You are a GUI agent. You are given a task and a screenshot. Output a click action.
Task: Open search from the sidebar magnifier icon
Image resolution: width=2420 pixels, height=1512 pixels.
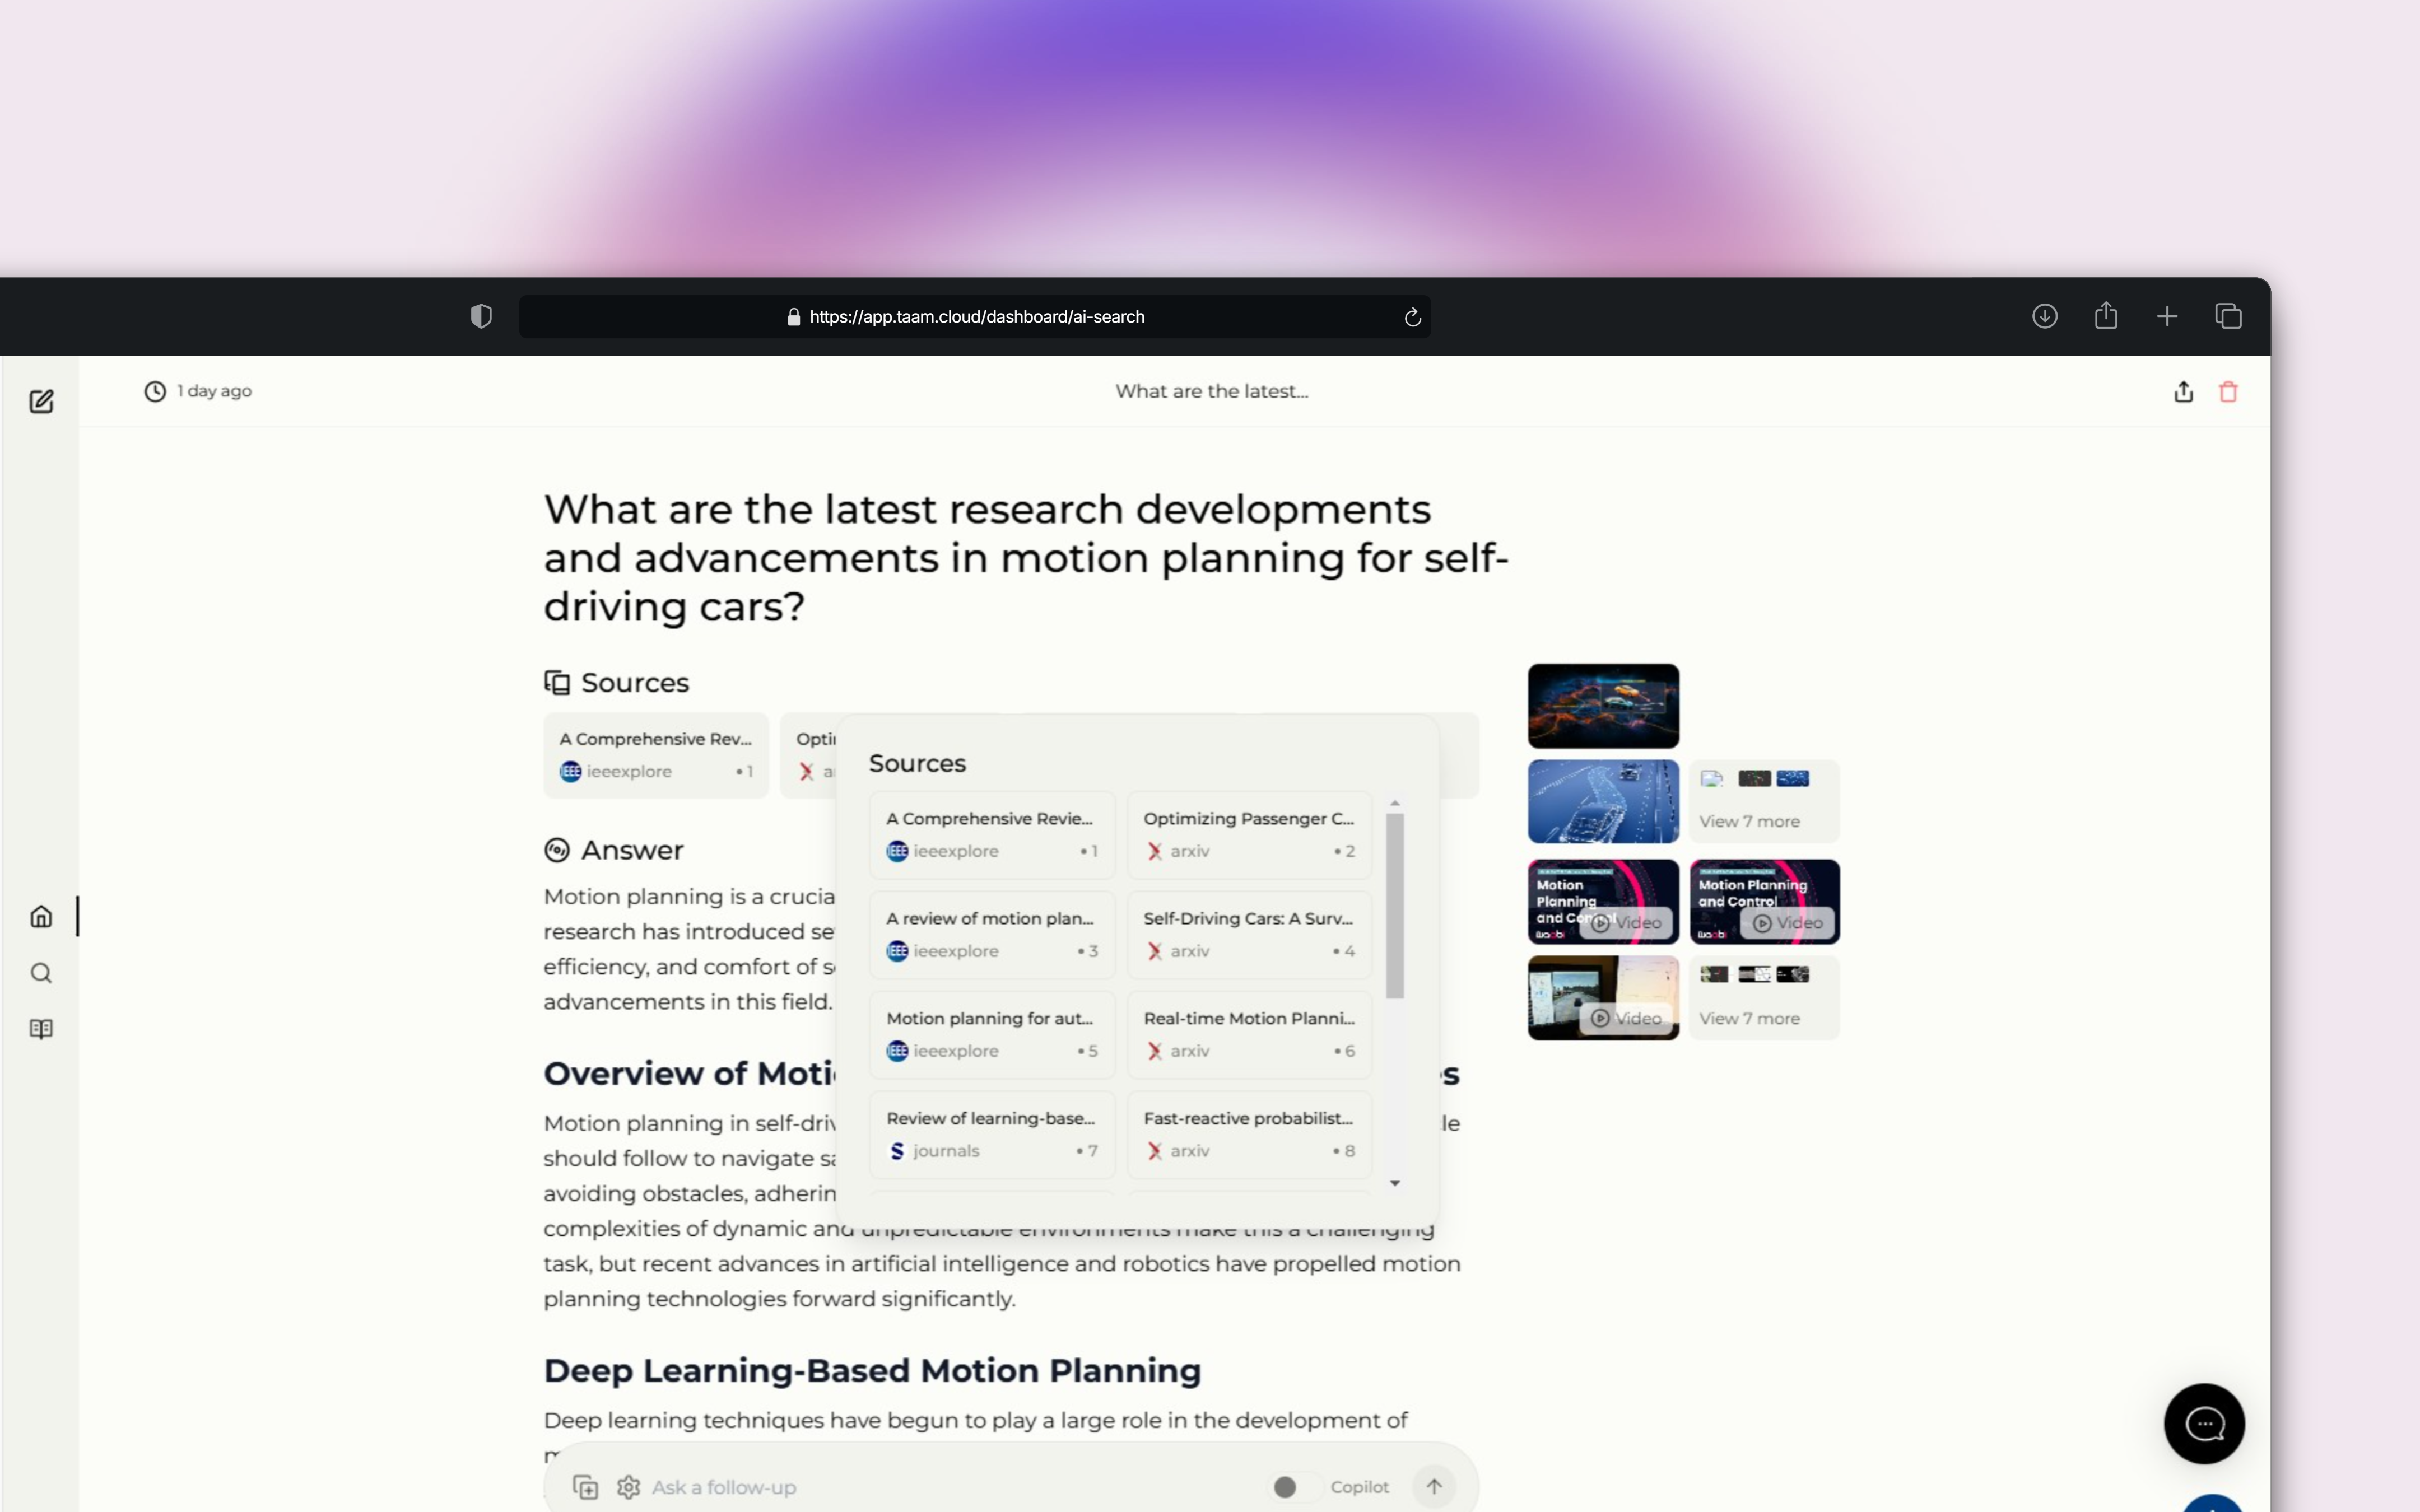coord(42,972)
